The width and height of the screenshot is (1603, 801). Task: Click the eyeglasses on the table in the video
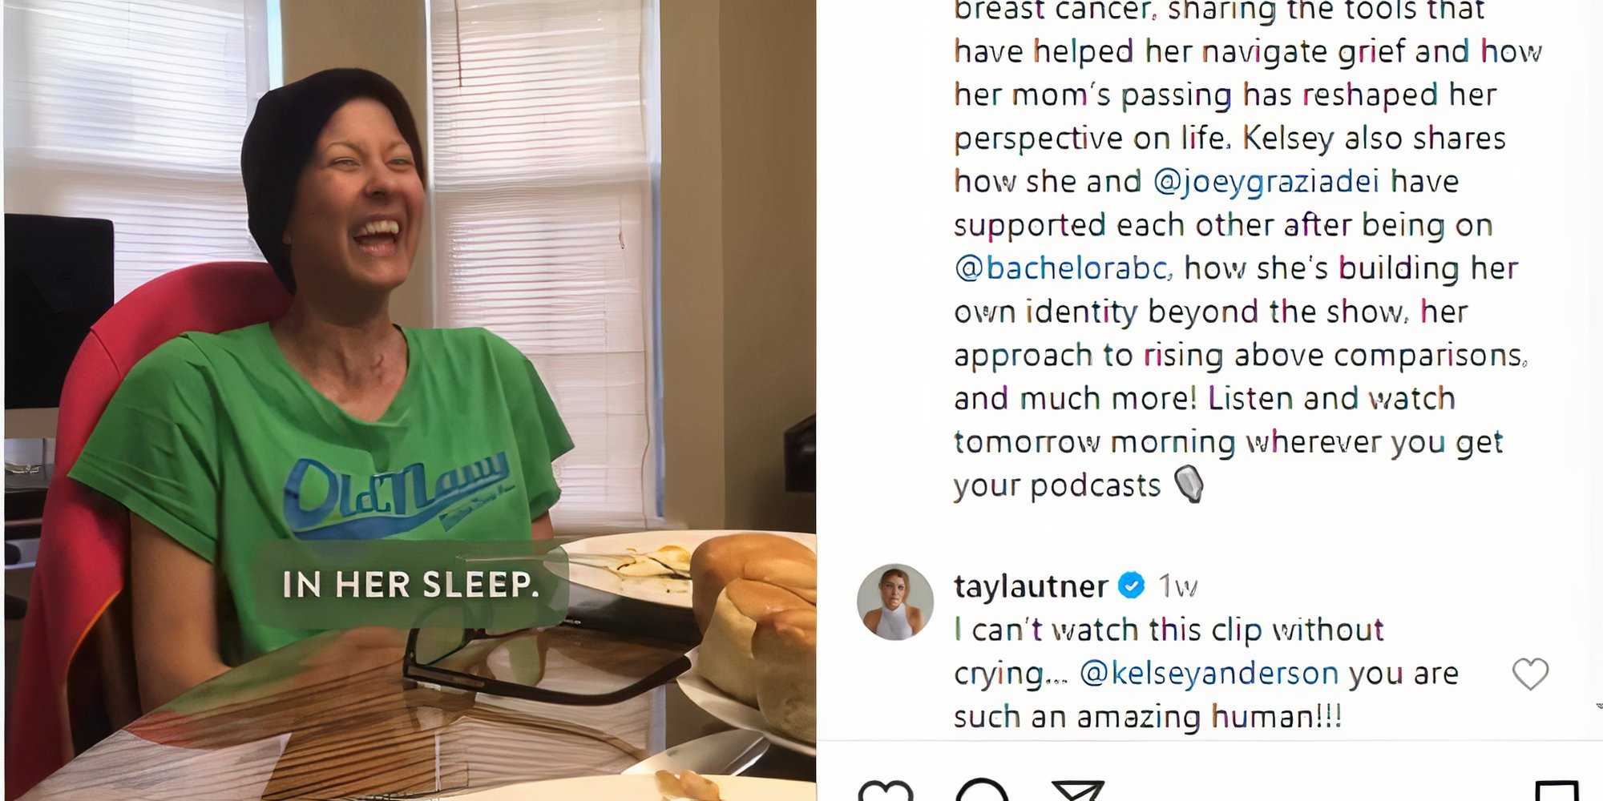[545, 665]
